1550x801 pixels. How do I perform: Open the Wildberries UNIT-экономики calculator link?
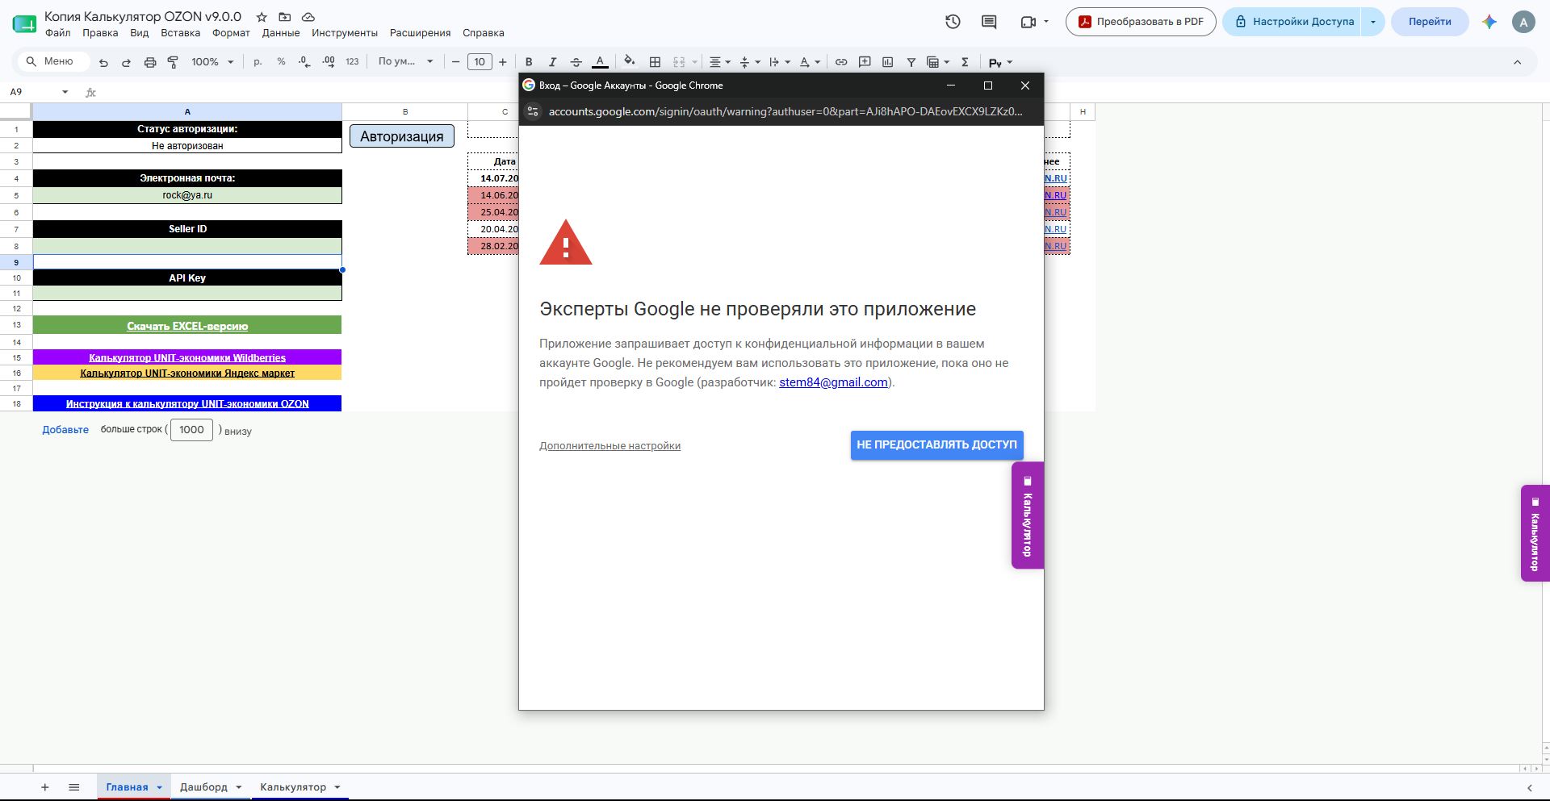point(187,357)
